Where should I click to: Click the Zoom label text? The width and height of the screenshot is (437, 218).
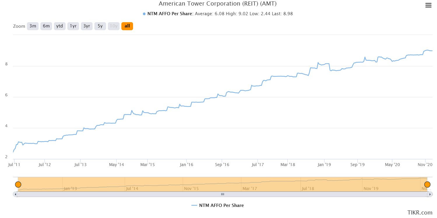pyautogui.click(x=19, y=26)
